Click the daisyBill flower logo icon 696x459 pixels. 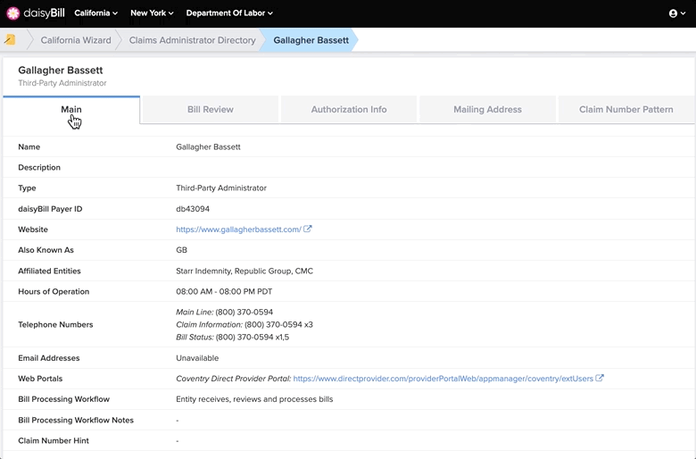[x=12, y=13]
